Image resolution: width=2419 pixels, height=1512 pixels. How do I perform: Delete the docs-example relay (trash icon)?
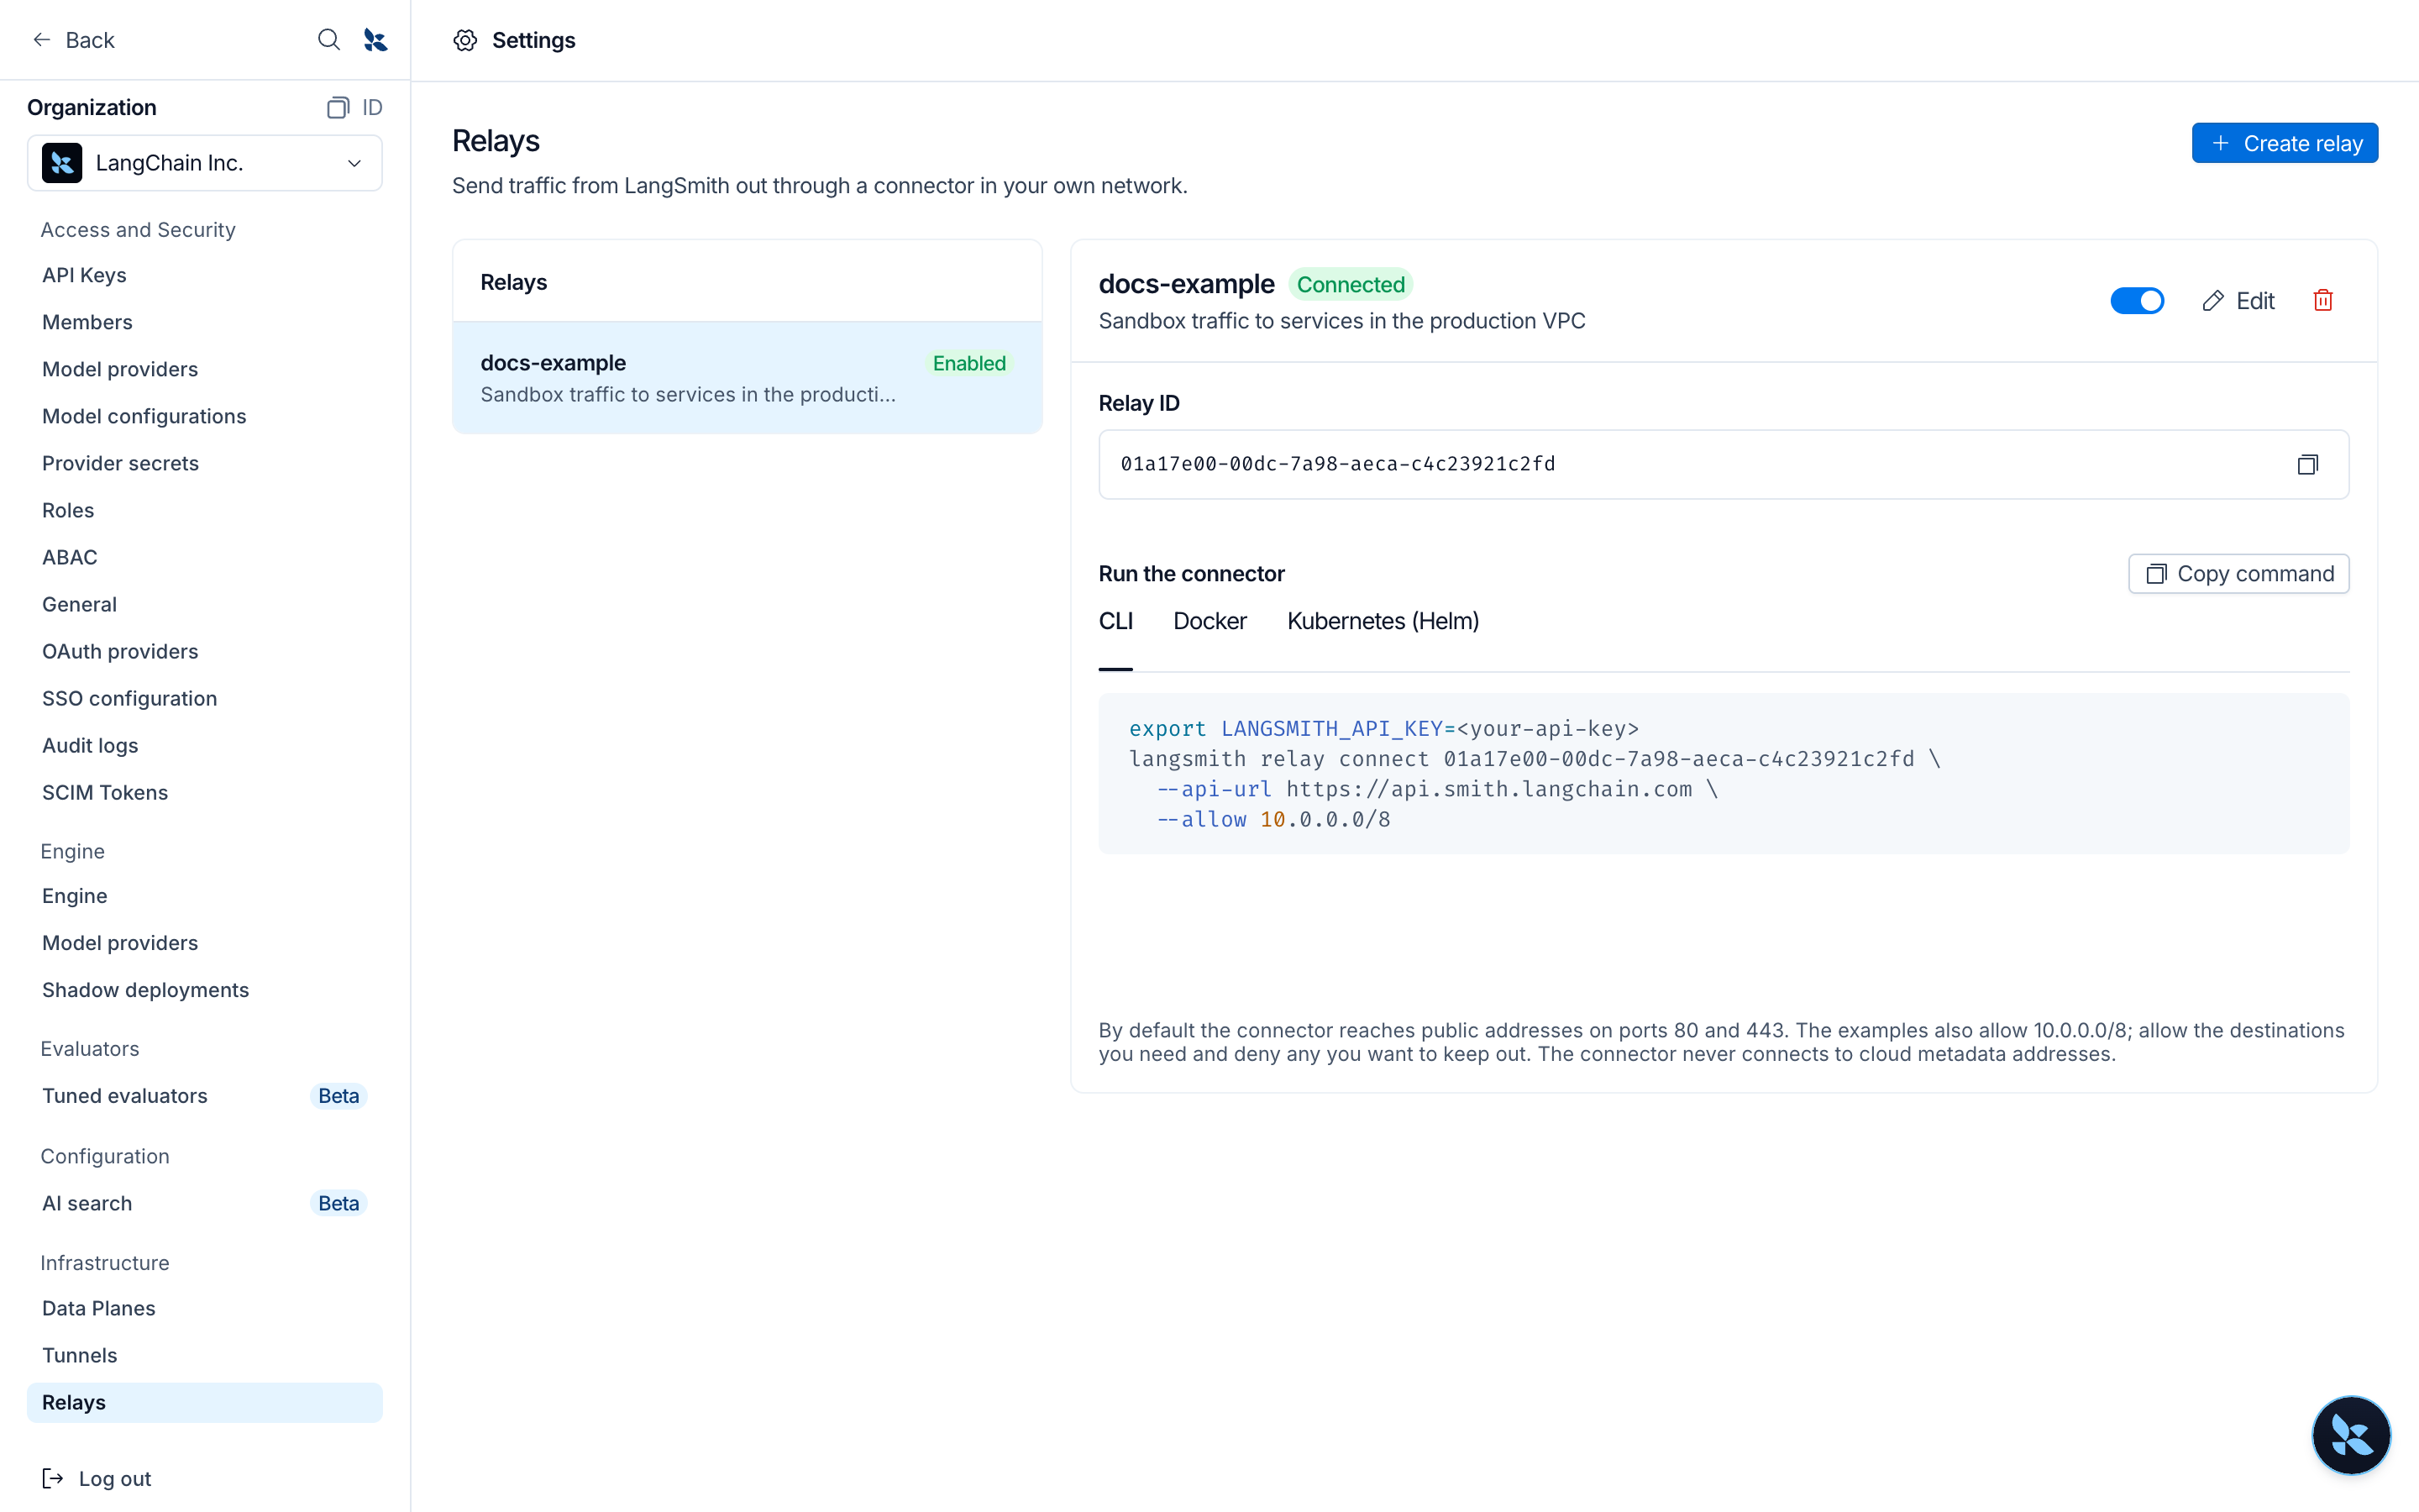pyautogui.click(x=2323, y=301)
